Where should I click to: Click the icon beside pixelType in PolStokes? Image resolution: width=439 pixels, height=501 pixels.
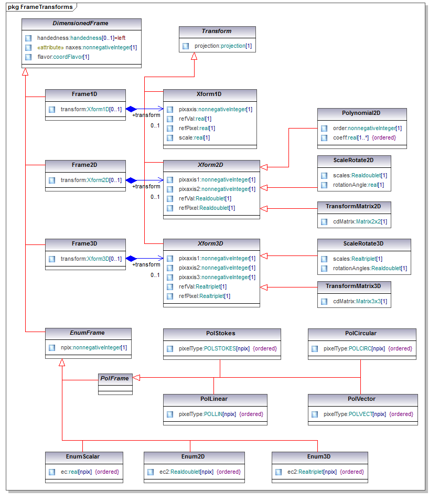coord(170,349)
